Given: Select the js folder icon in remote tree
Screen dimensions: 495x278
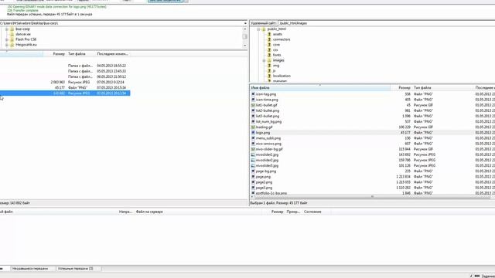Looking at the screenshot, I should tap(269, 71).
